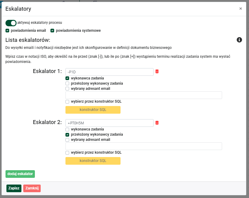
Task: Save changes with Zapisz button
Action: (x=14, y=188)
